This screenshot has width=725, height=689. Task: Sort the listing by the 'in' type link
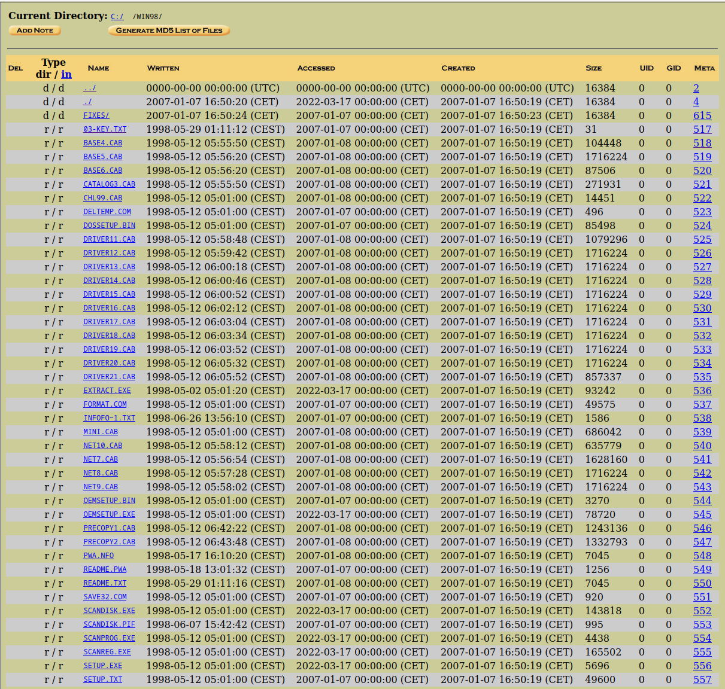click(x=66, y=74)
